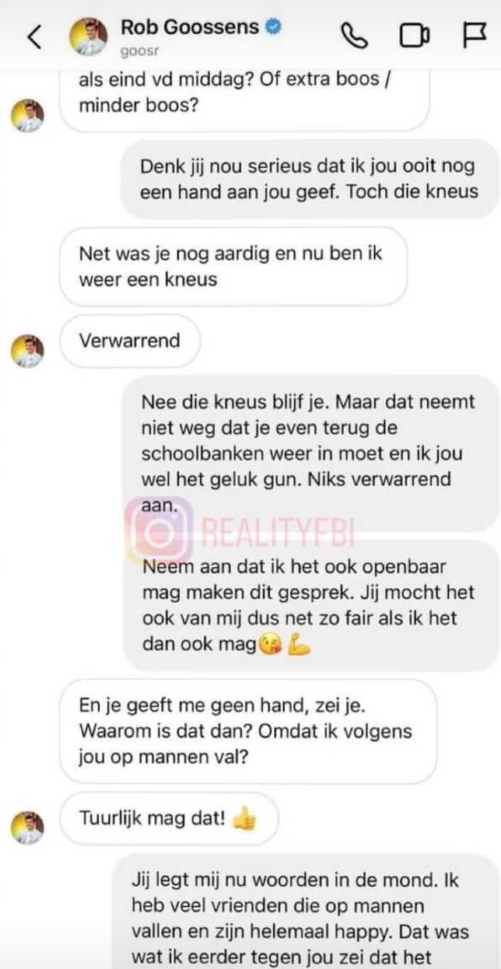
Task: Select the 'Tuurlijk mag dat!' message bubble
Action: 168,819
